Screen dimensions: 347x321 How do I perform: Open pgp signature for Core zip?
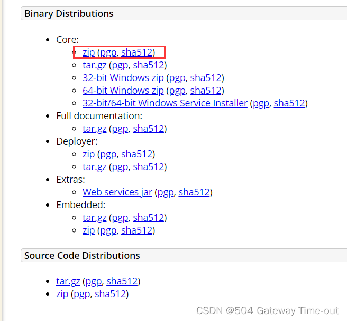[x=108, y=52]
